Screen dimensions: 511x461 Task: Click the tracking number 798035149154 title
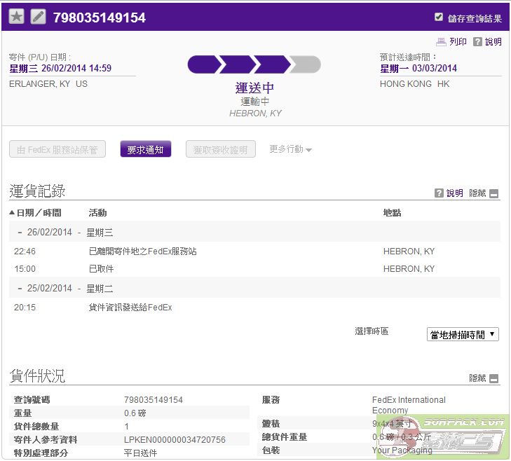100,18
